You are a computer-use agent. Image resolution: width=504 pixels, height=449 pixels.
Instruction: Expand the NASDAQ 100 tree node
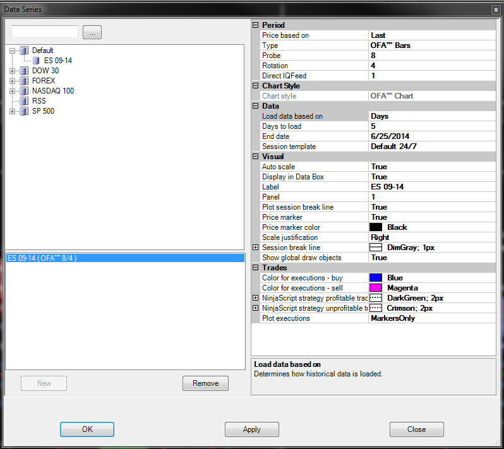[12, 92]
